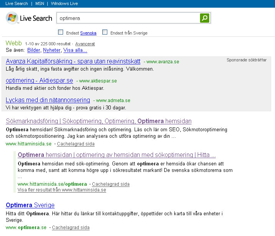275x236 pixels.
Task: Click the www.optimera.se green URL
Action: [26, 228]
